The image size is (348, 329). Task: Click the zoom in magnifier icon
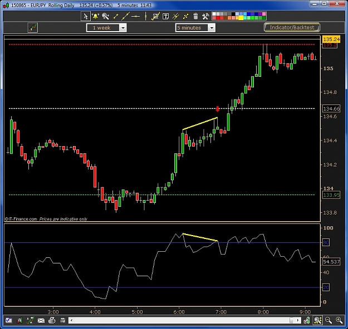coord(339,320)
